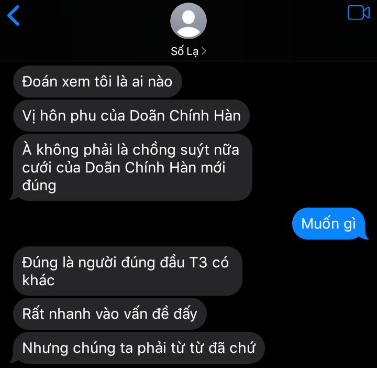Select message 'Vị hôn phu của Doãn Chính Hàn'
Screen dimensions: 377x368
point(131,116)
